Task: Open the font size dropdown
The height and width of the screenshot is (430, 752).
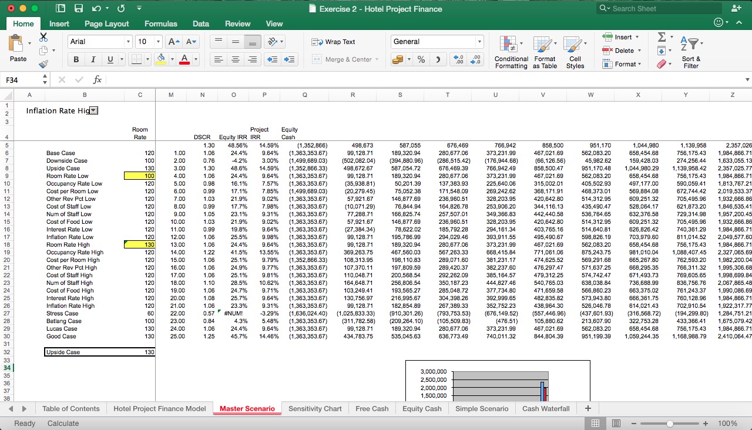Action: click(156, 41)
